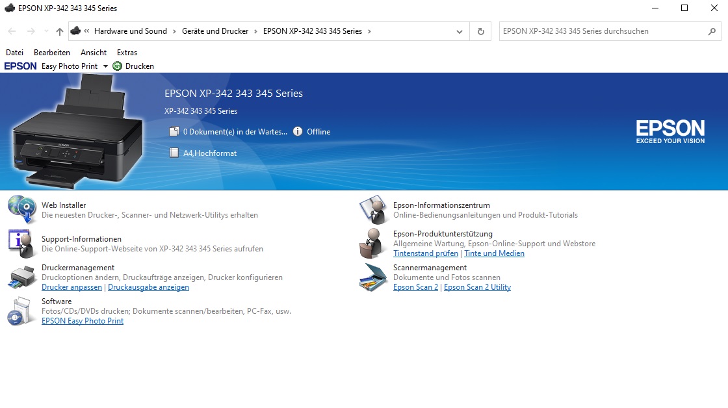The width and height of the screenshot is (728, 408).
Task: Expand chevron after Hardware und Sound
Action: click(174, 31)
